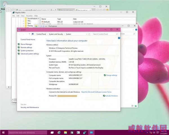The width and height of the screenshot is (169, 135).
Task: Click the Registry Editor title icon
Action: 14,12
